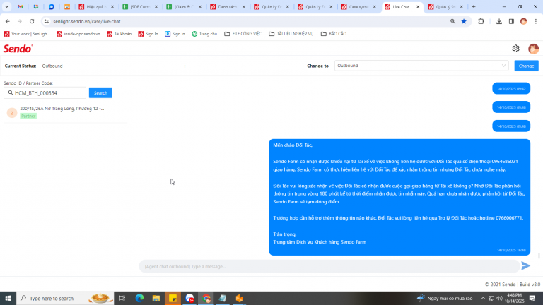Open Sticky Notes from taskbar
543x305 pixels.
(x=173, y=298)
